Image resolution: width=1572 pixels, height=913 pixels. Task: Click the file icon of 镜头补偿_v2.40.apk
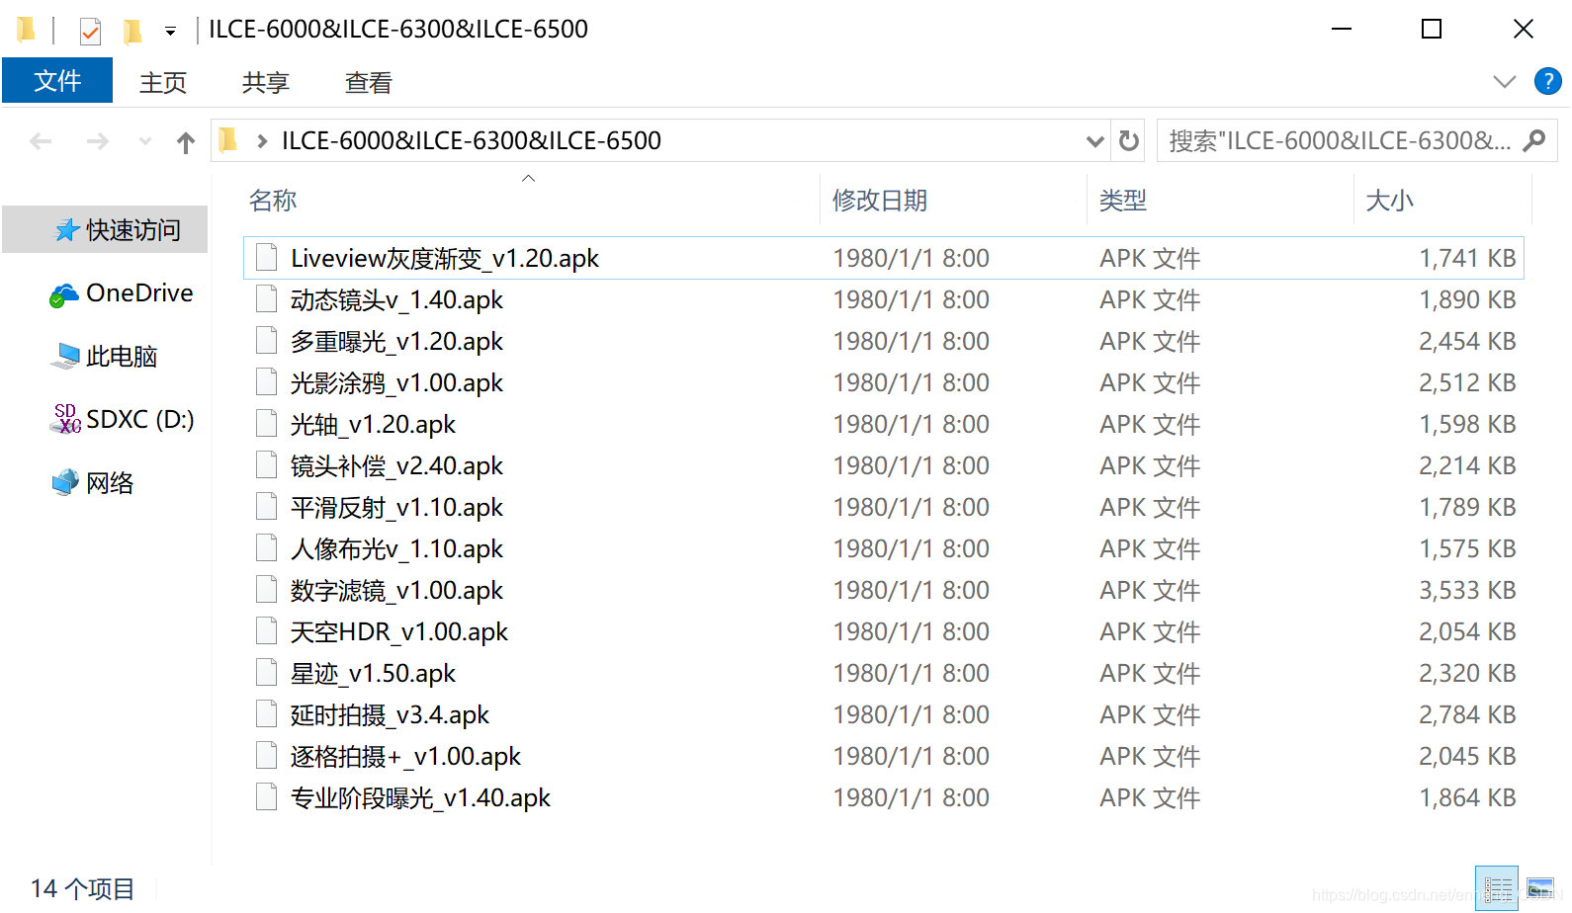(x=266, y=465)
